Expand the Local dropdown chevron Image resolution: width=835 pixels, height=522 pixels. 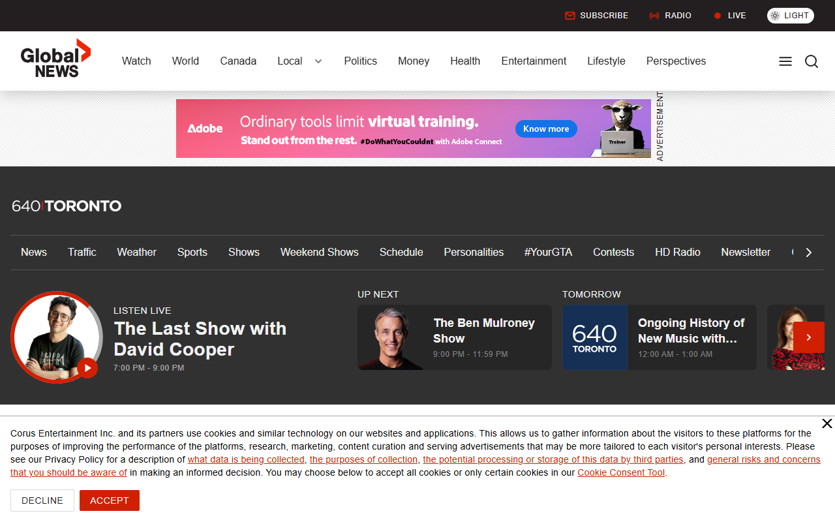[318, 61]
